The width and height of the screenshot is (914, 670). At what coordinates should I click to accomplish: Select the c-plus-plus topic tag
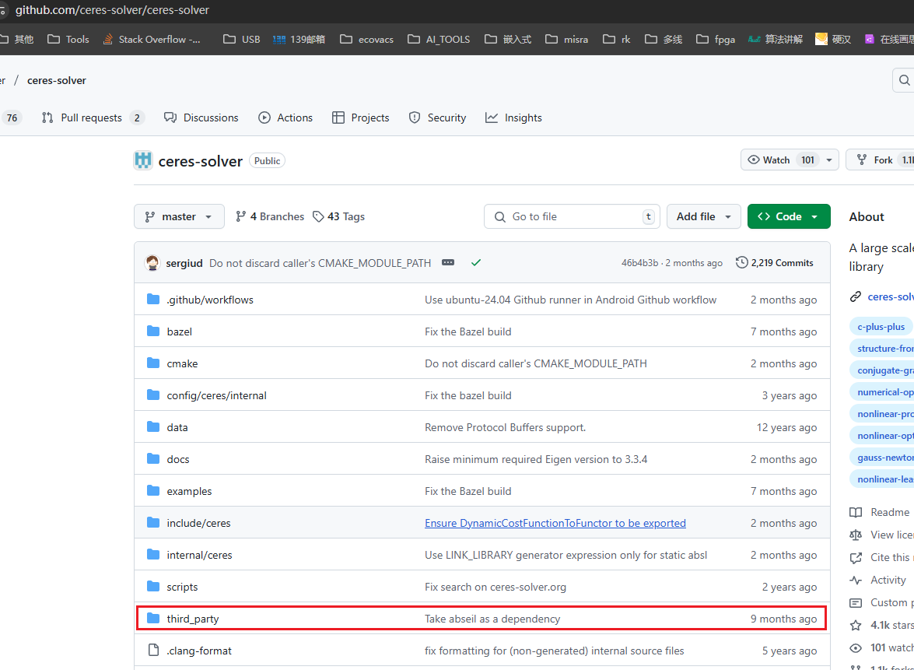(881, 327)
